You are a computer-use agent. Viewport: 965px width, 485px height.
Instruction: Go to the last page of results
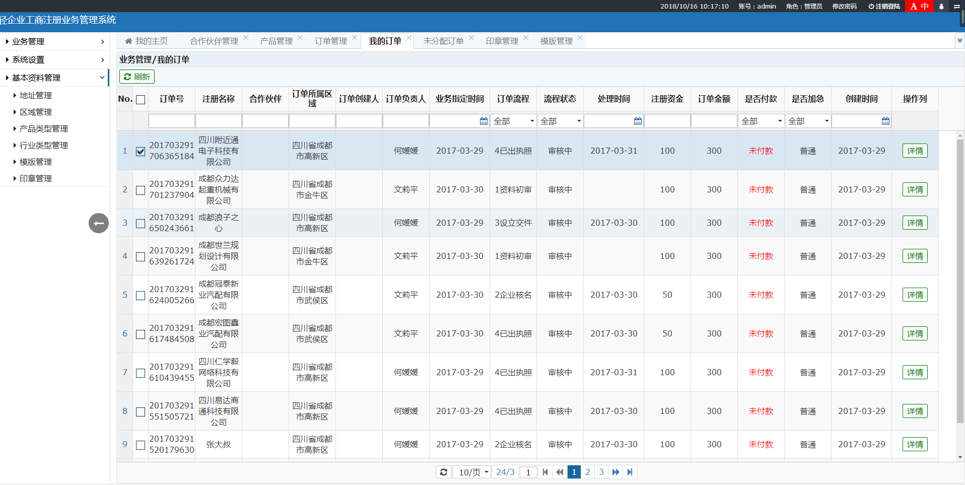[630, 472]
